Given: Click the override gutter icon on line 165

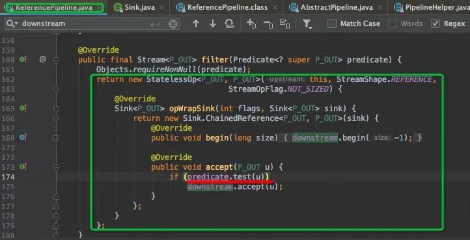Looking at the screenshot, I should coord(23,108).
